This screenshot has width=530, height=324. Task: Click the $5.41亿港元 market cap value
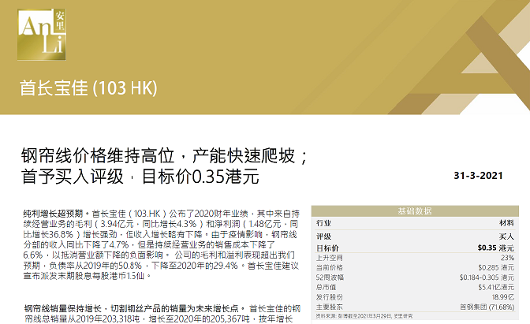496,287
